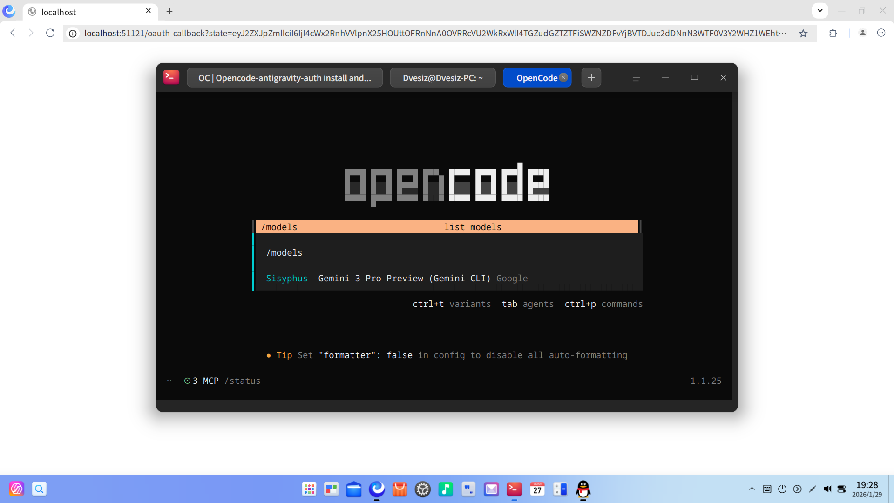Viewport: 894px width, 503px height.
Task: Open Control Center via the gear icon
Action: 422,489
